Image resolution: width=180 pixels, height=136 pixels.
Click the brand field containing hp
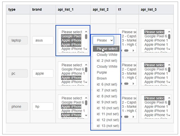pos(43,106)
